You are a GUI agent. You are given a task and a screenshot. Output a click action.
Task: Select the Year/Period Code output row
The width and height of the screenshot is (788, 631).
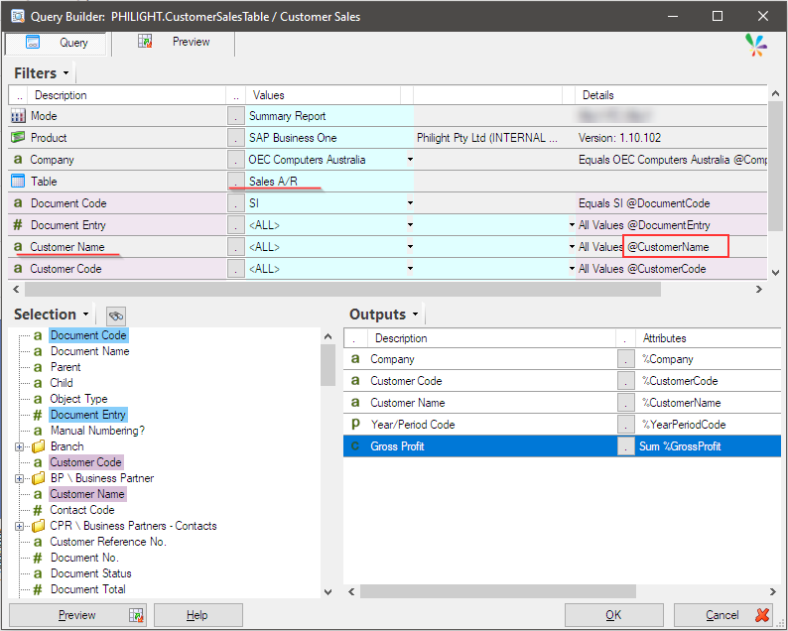coord(562,425)
